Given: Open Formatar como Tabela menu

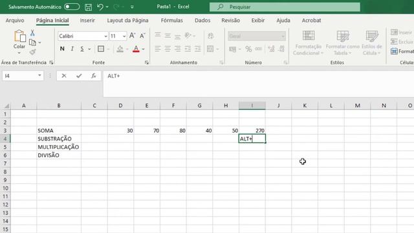Looking at the screenshot, I should coord(343,43).
